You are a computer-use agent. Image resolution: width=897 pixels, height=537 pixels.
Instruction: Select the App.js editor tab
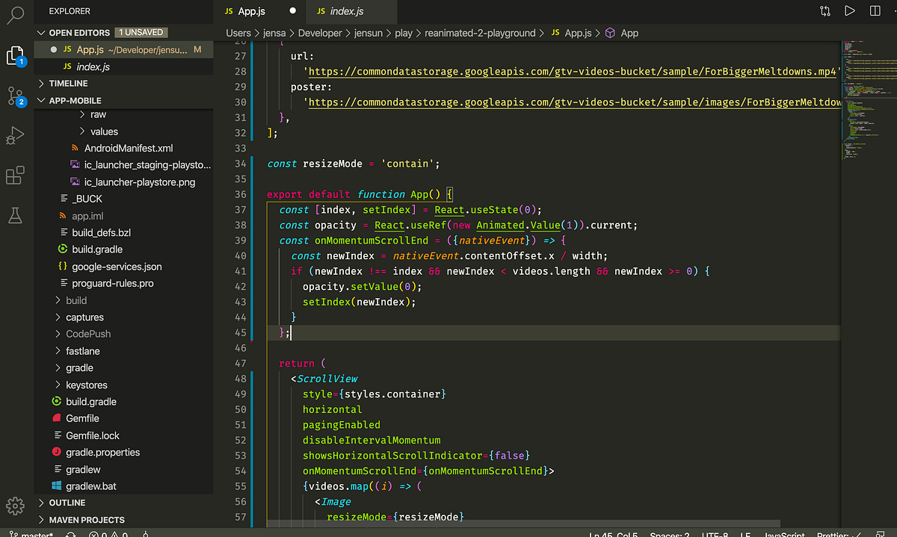pyautogui.click(x=251, y=11)
